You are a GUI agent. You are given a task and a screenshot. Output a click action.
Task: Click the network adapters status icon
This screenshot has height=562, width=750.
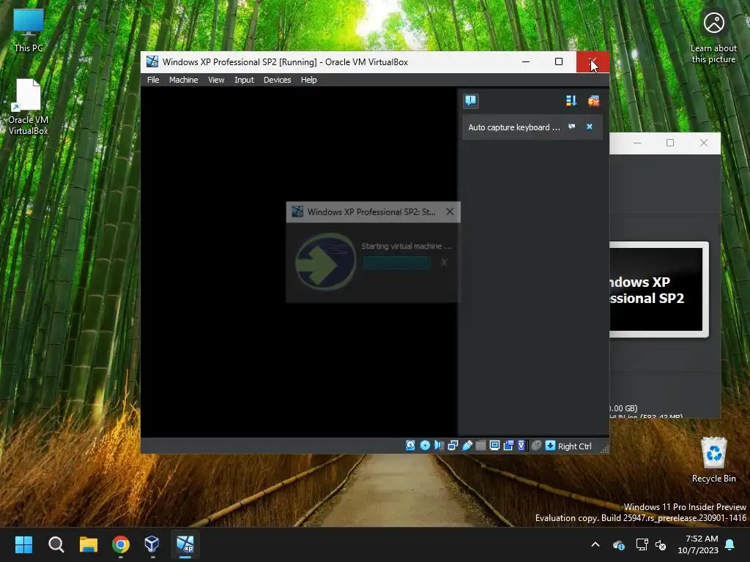[453, 446]
